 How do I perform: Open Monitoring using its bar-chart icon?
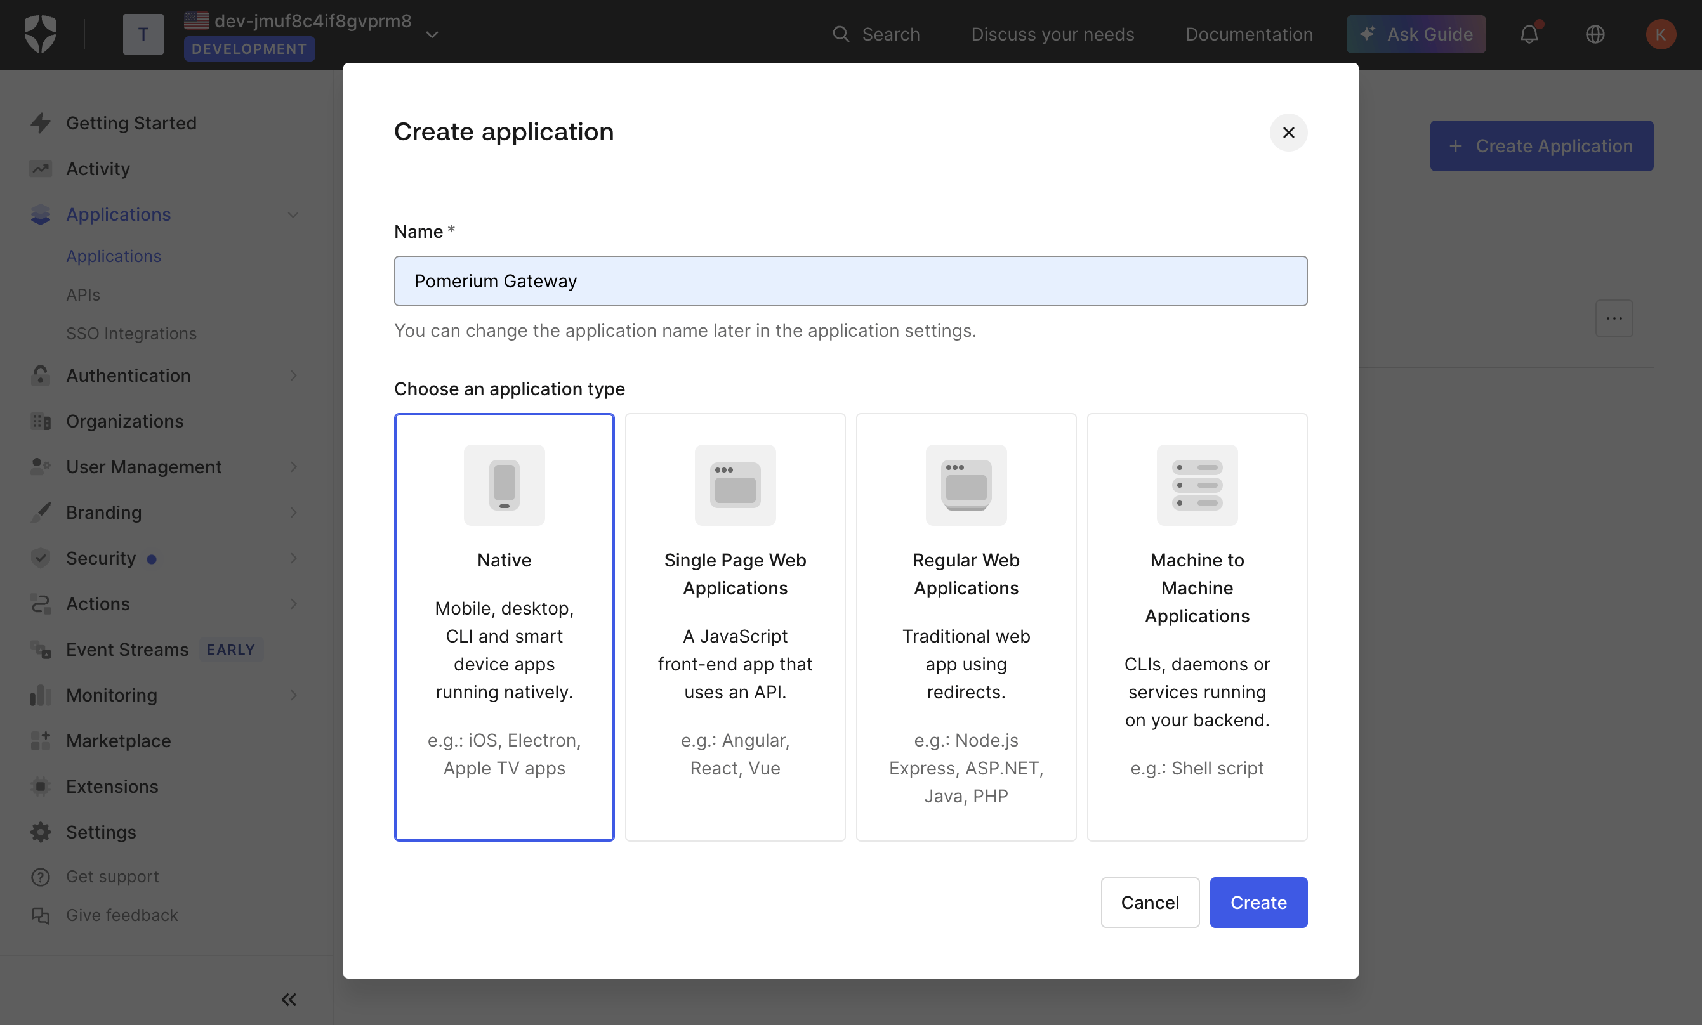pyautogui.click(x=40, y=695)
